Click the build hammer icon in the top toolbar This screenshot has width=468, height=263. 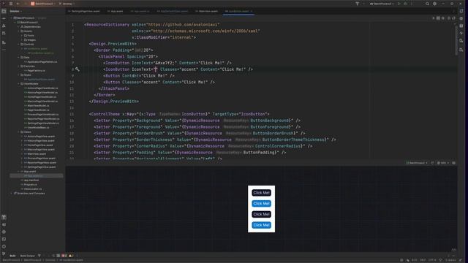[358, 4]
